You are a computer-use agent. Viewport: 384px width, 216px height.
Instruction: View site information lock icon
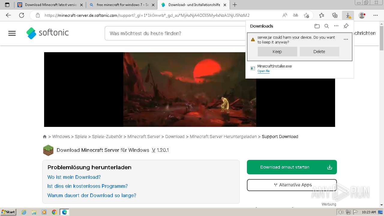(37, 15)
